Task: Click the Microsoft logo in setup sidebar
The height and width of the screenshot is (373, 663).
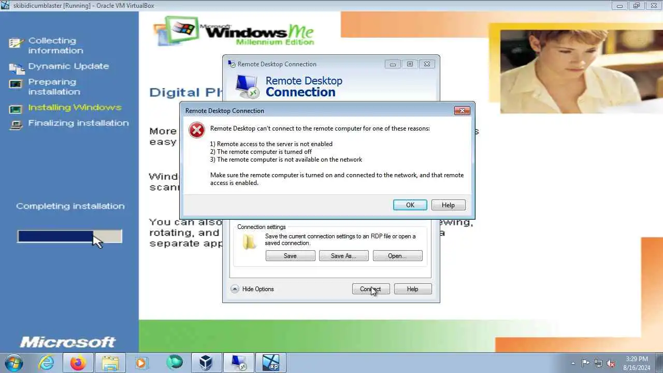Action: pos(68,342)
